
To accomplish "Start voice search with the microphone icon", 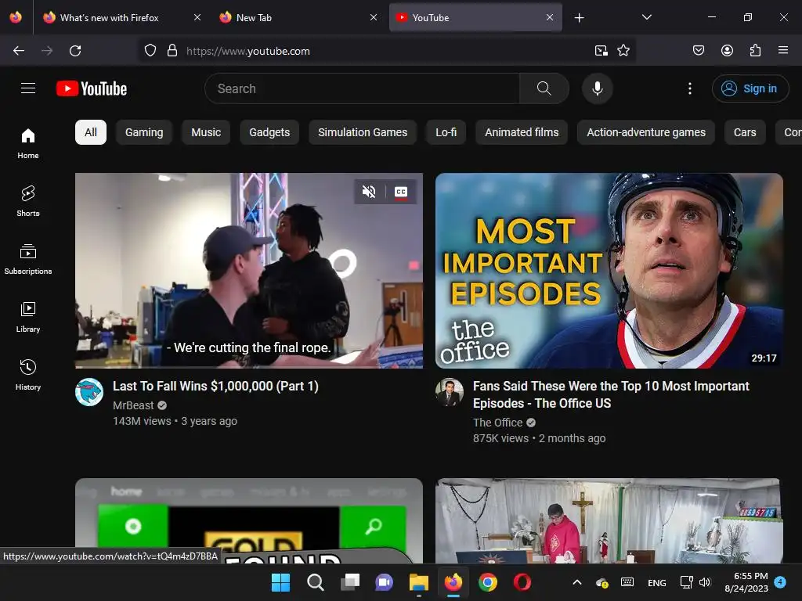I will [x=597, y=88].
